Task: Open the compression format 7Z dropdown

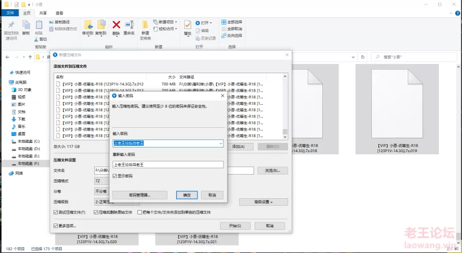Action: (102, 181)
